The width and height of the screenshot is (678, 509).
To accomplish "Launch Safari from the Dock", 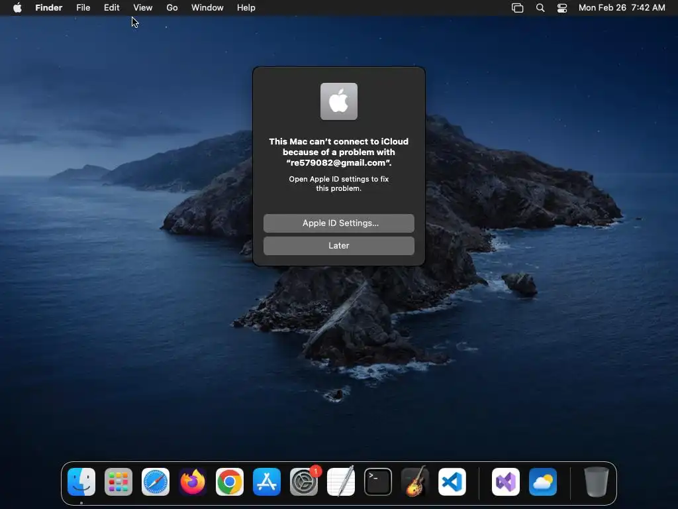I will [x=156, y=482].
